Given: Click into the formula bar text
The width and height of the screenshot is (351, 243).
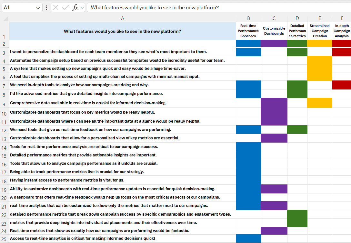Looking at the screenshot, I should pos(219,8).
